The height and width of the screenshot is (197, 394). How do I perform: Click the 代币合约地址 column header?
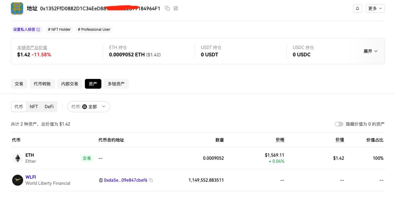(111, 140)
